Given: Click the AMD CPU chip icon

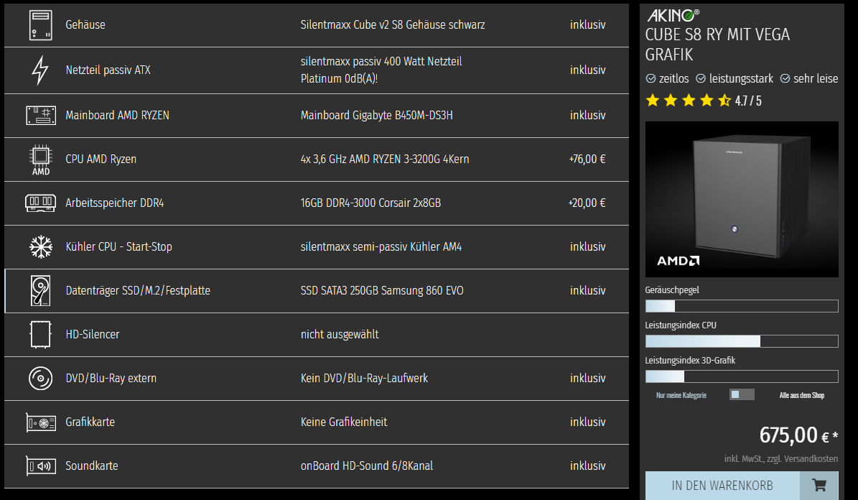Looking at the screenshot, I should tap(40, 160).
